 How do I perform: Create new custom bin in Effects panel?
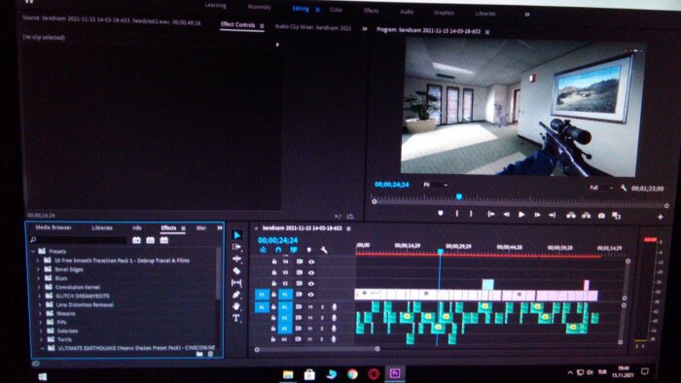click(x=199, y=354)
